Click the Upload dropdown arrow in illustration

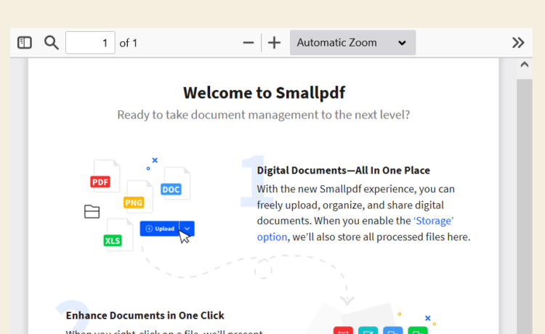point(187,229)
